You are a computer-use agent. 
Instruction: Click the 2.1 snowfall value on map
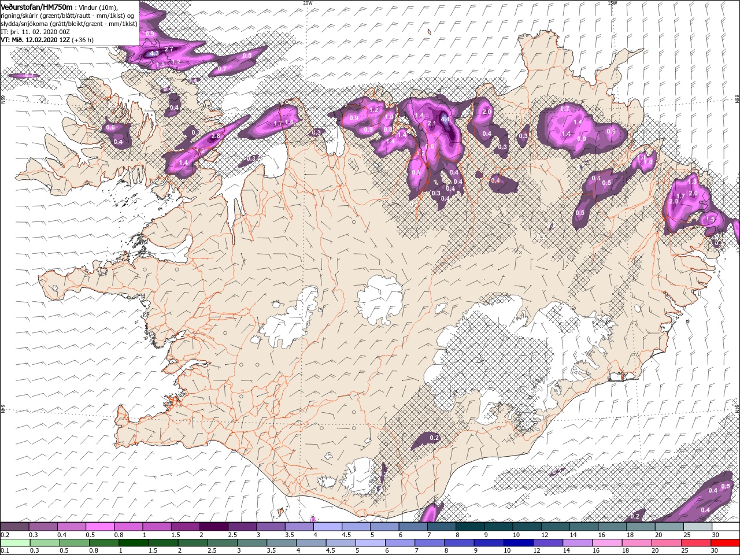(x=431, y=123)
